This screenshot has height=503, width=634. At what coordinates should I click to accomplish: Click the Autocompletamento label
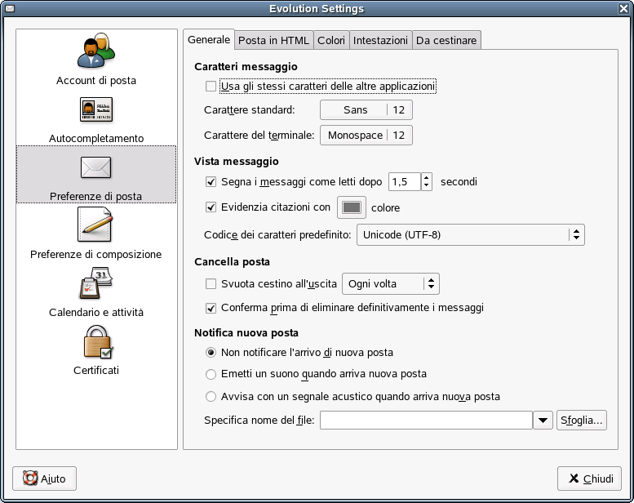click(x=96, y=138)
